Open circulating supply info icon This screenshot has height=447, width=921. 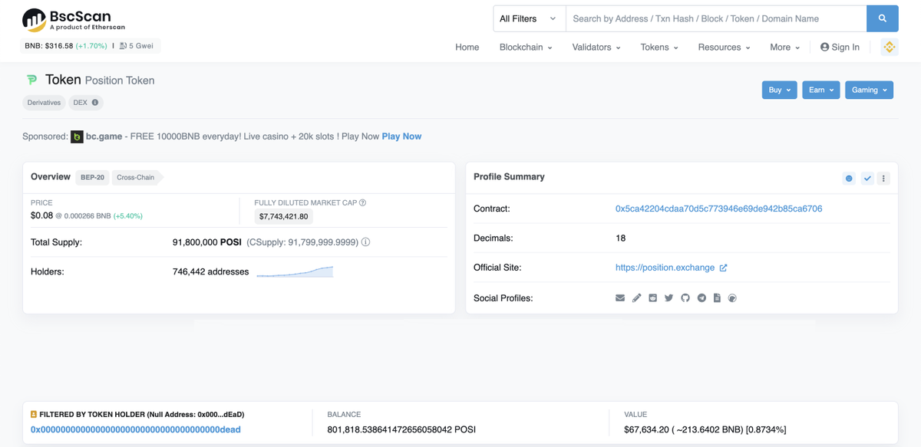tap(365, 242)
